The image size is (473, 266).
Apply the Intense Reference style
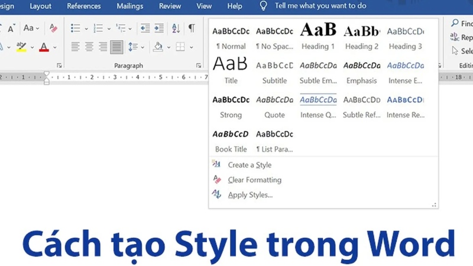pos(406,106)
